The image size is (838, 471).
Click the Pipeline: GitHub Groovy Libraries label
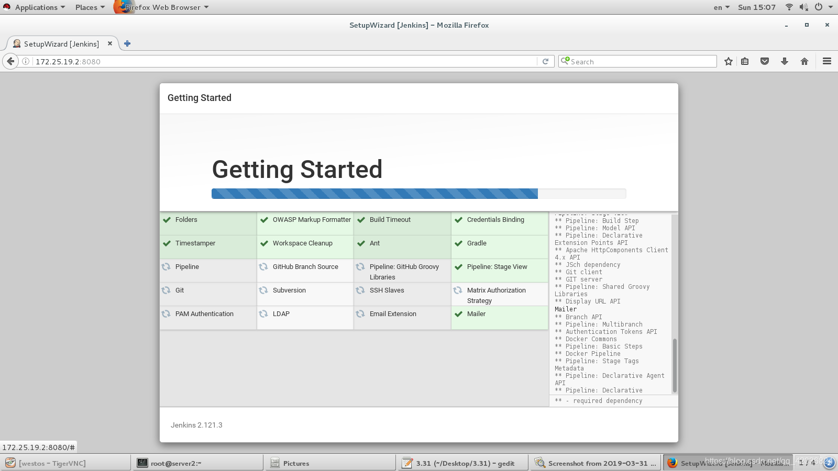404,272
